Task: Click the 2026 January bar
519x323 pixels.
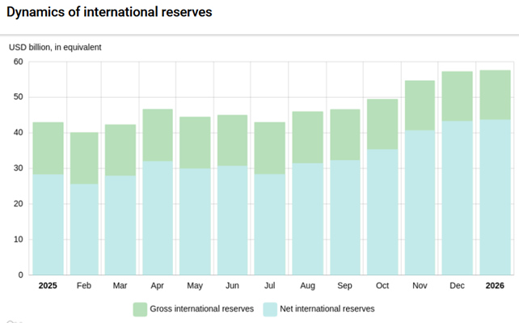Action: pyautogui.click(x=496, y=172)
